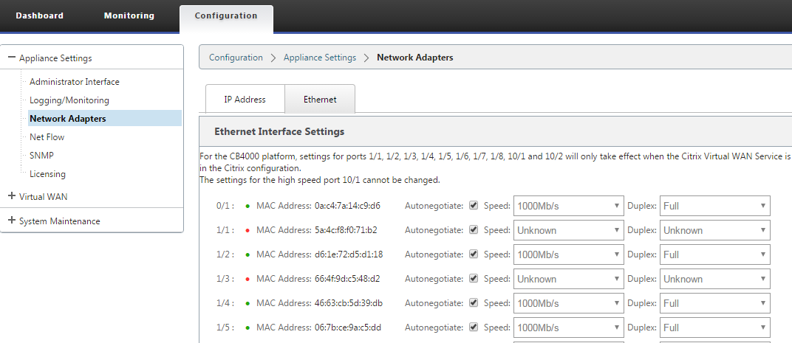Uncheck Autonegotiate for port 1/3
Screen dimensions: 792x343
click(x=474, y=278)
